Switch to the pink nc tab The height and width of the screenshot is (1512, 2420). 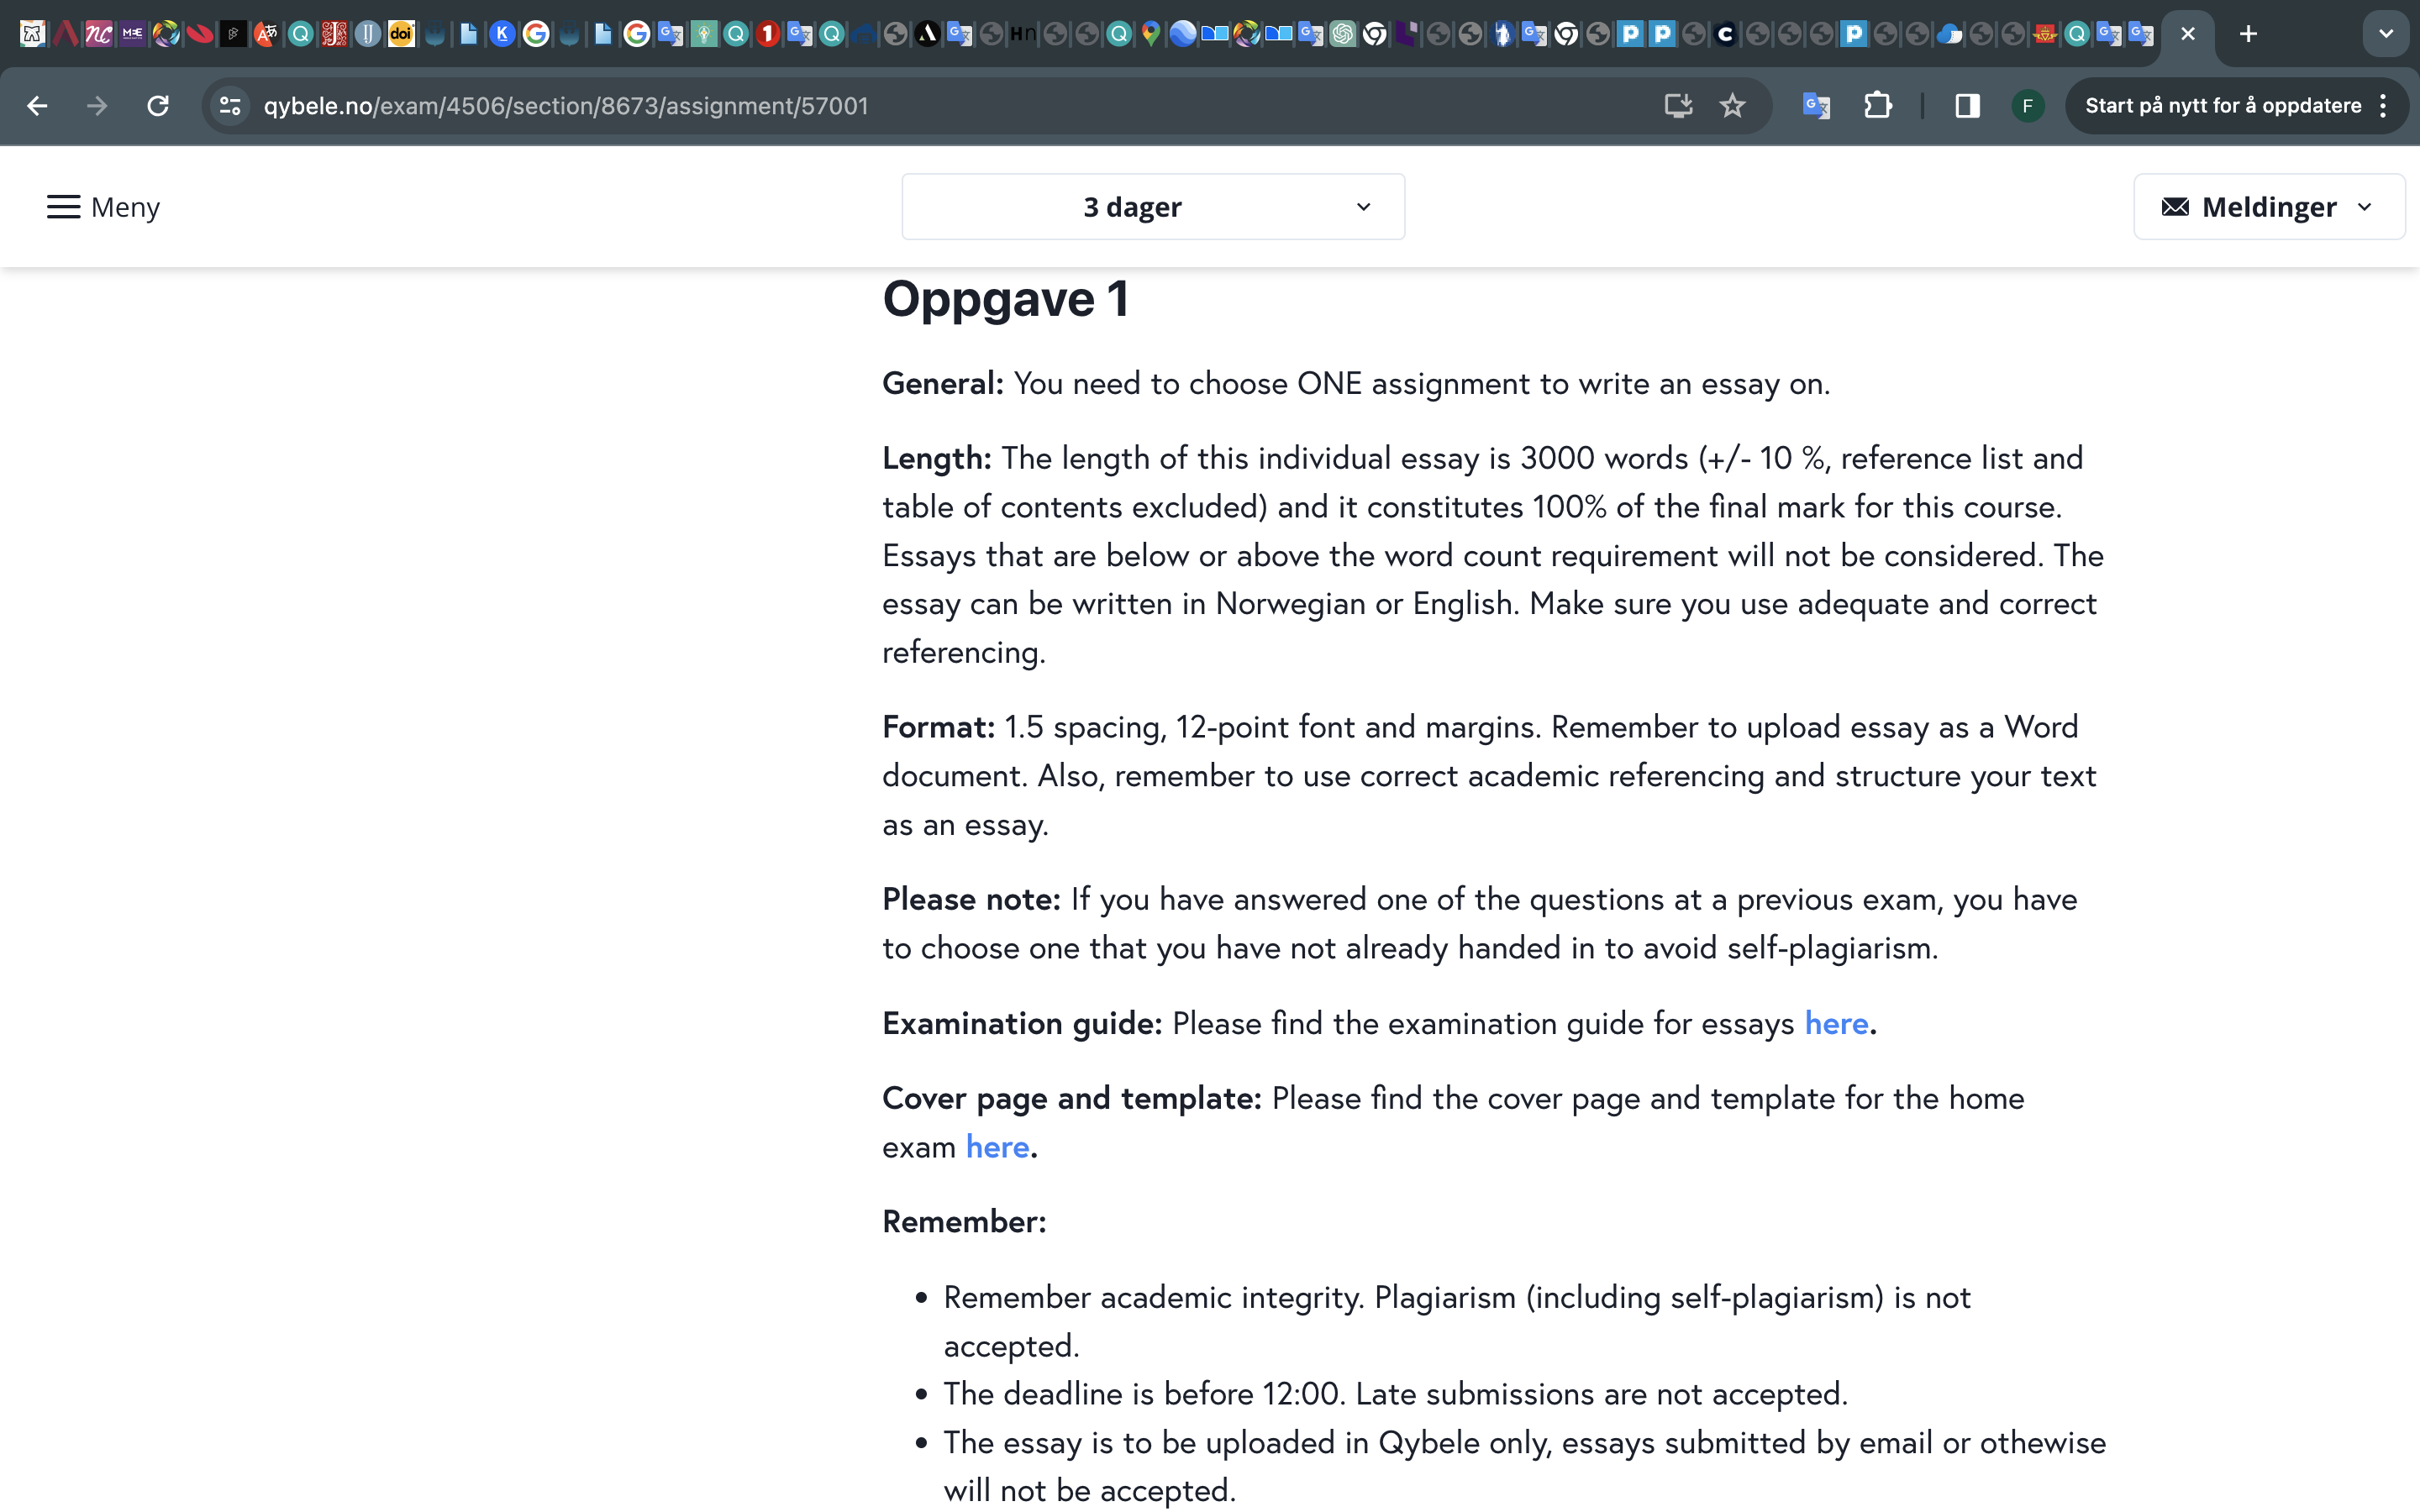tap(98, 34)
